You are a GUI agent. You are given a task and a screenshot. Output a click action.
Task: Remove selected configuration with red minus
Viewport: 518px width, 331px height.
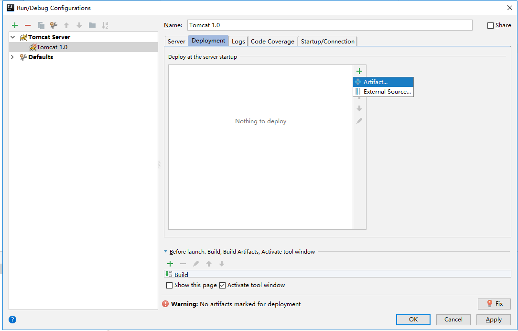pos(28,25)
